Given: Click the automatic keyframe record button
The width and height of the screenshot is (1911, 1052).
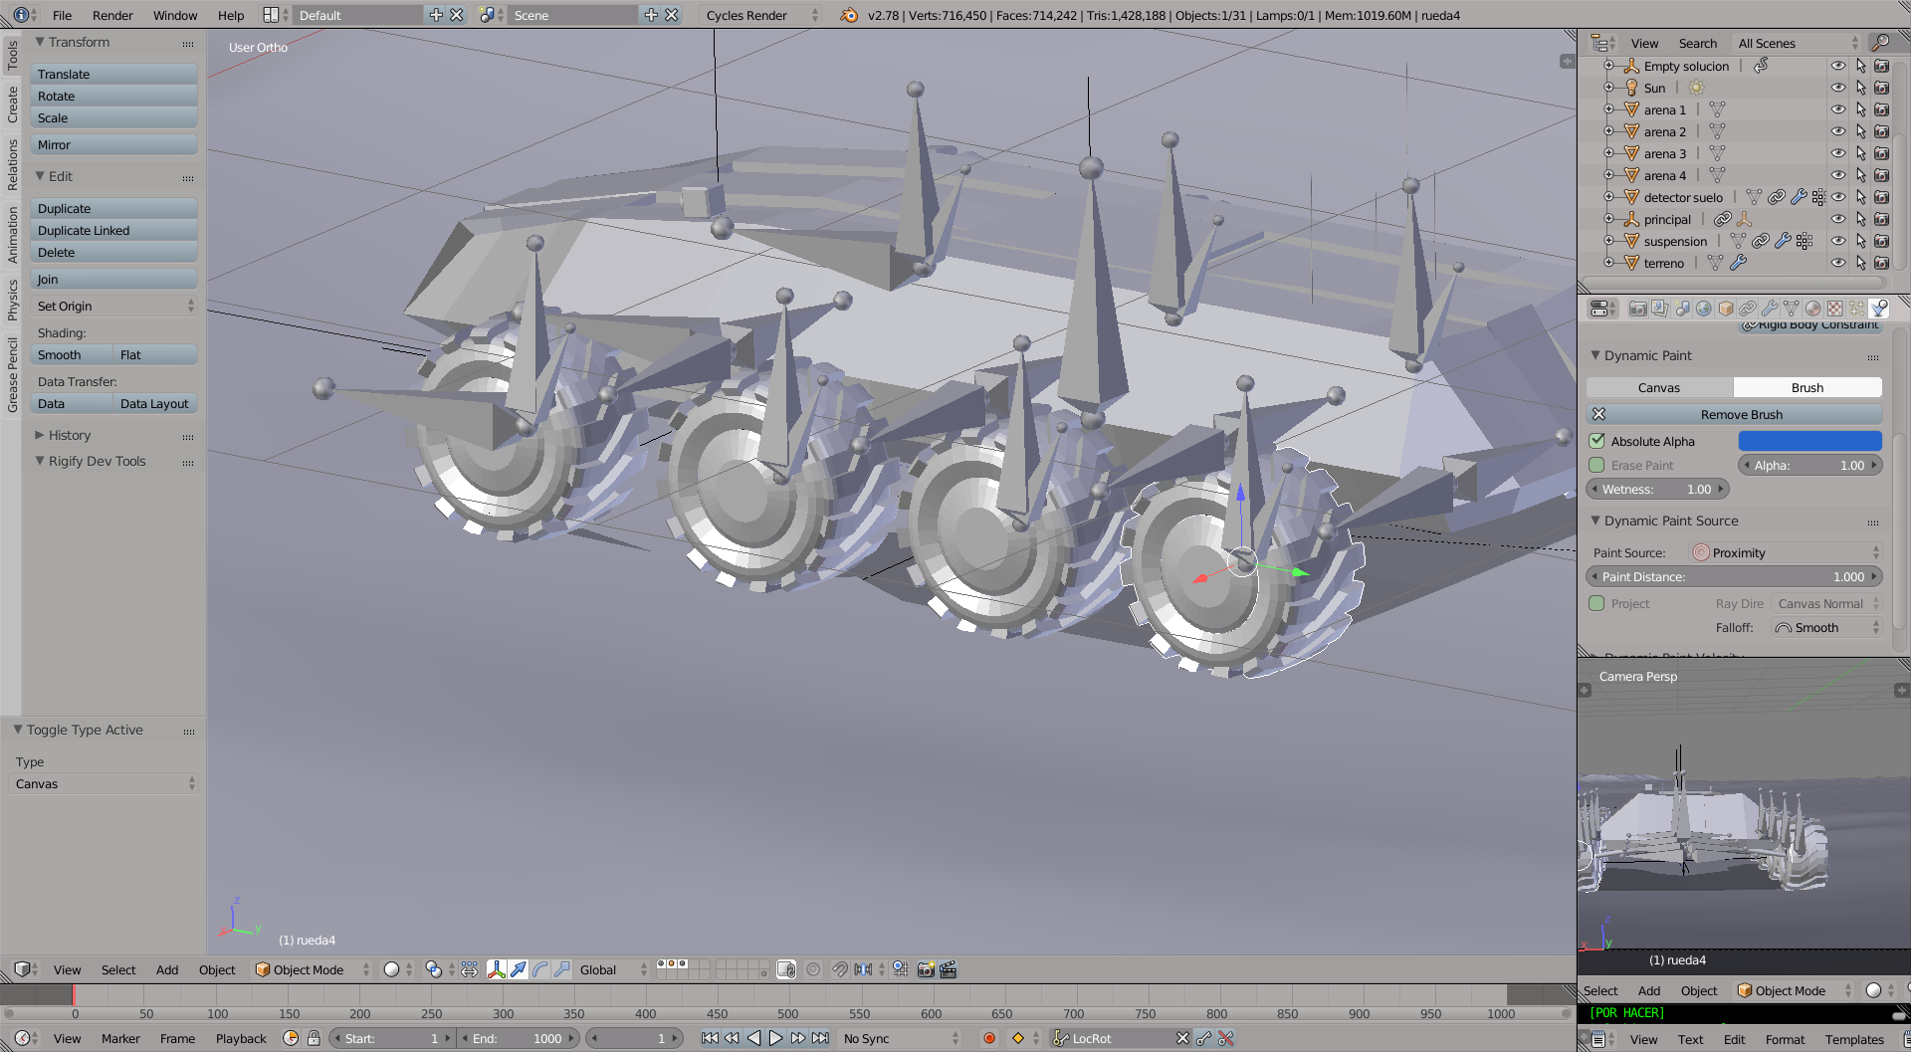Looking at the screenshot, I should (x=989, y=1038).
